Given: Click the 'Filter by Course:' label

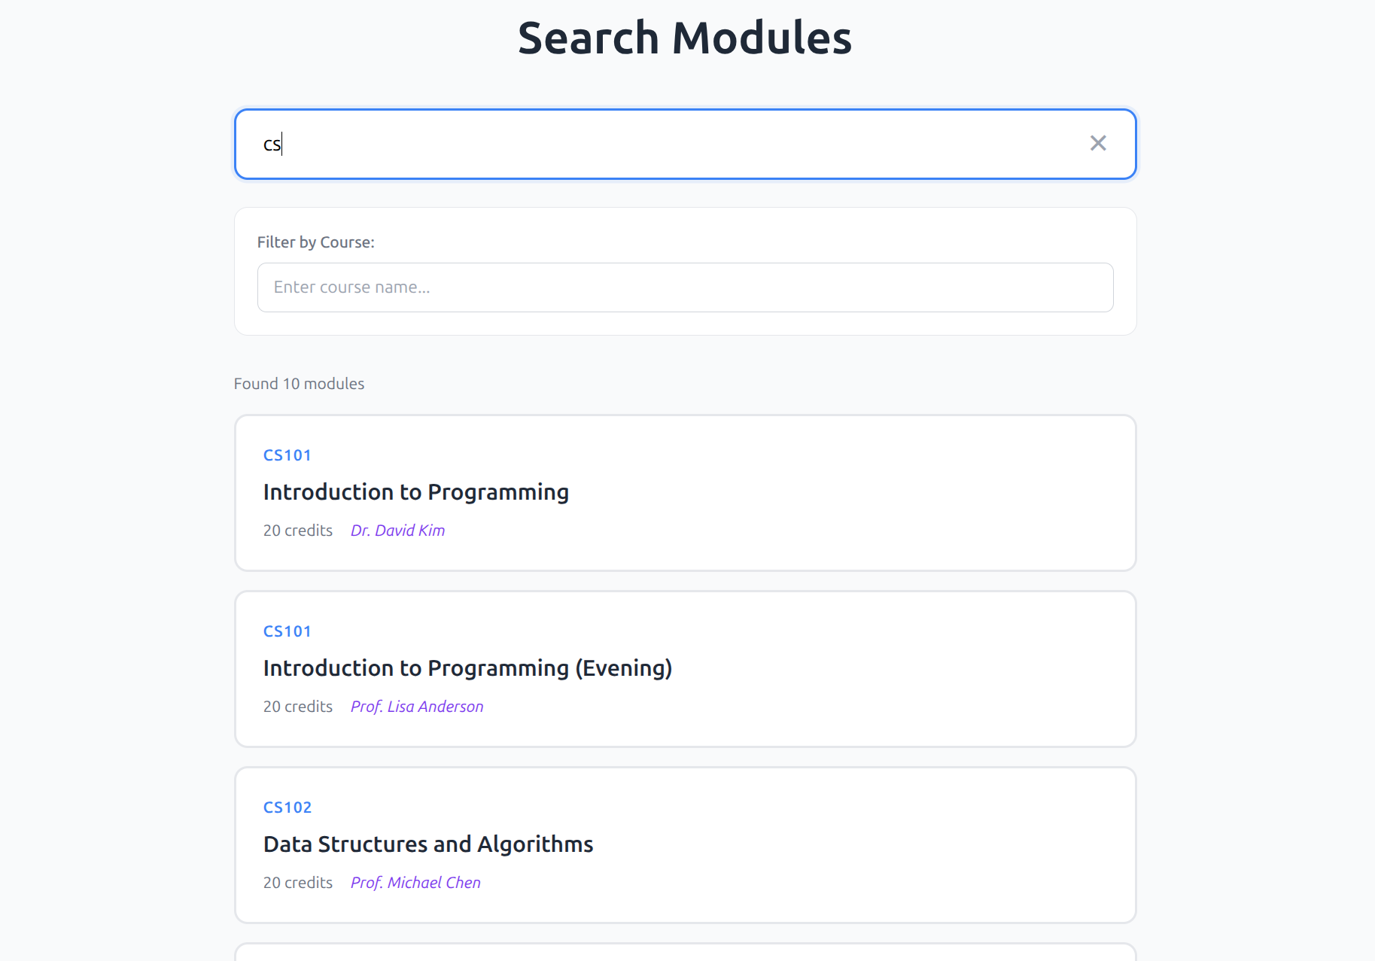Looking at the screenshot, I should tap(315, 242).
